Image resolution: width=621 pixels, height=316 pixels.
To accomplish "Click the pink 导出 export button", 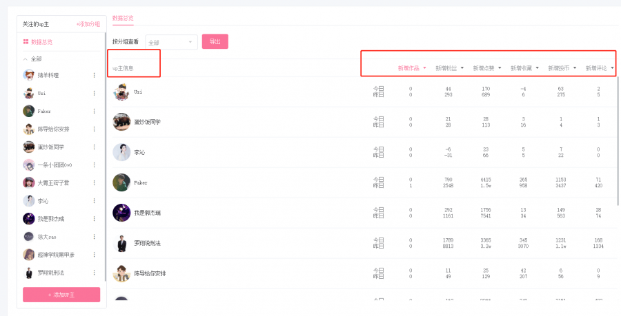I will pos(215,41).
